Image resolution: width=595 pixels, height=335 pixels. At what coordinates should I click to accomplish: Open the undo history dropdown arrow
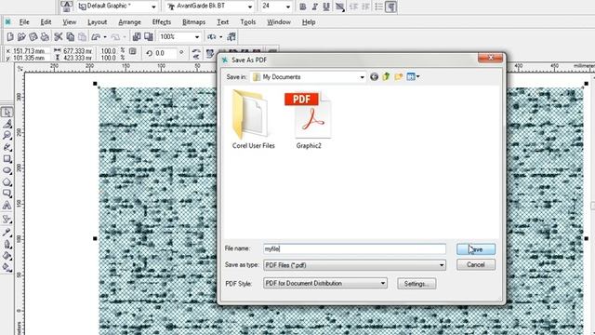(105, 37)
